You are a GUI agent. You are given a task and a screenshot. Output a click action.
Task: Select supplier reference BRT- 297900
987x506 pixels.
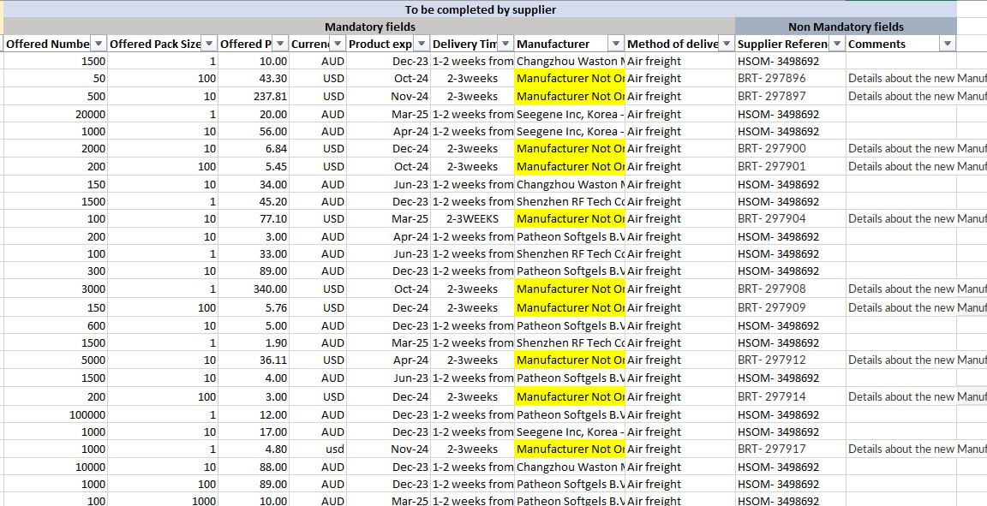(x=790, y=148)
